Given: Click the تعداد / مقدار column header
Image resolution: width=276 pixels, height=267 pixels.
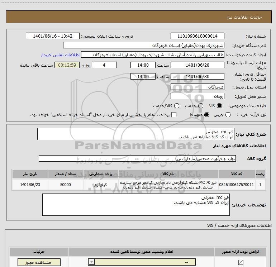Looking at the screenshot, I should pyautogui.click(x=66, y=174).
